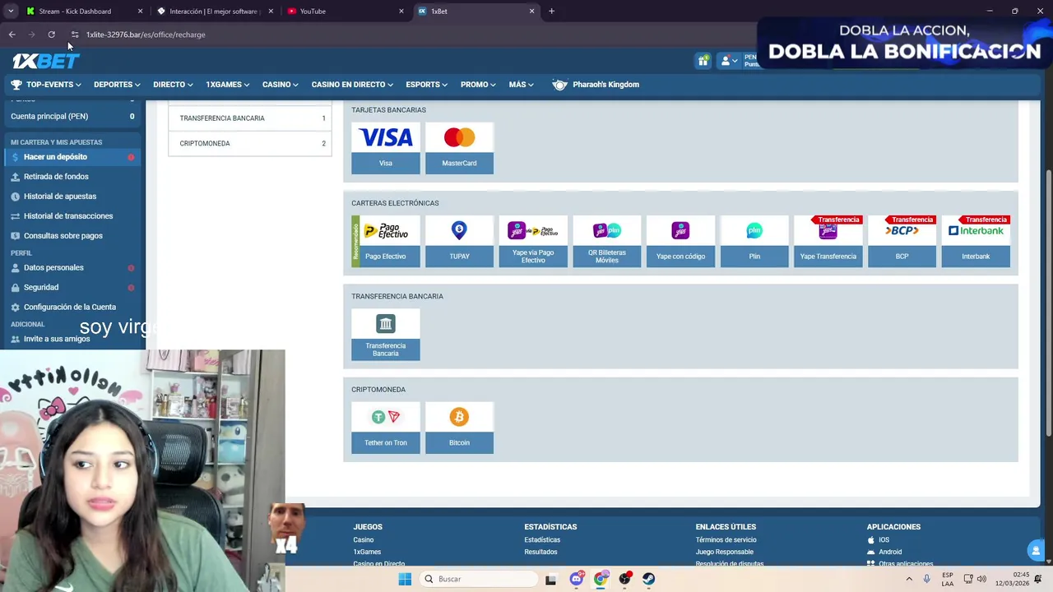Open Windows Start menu
1053x592 pixels.
[x=405, y=579]
